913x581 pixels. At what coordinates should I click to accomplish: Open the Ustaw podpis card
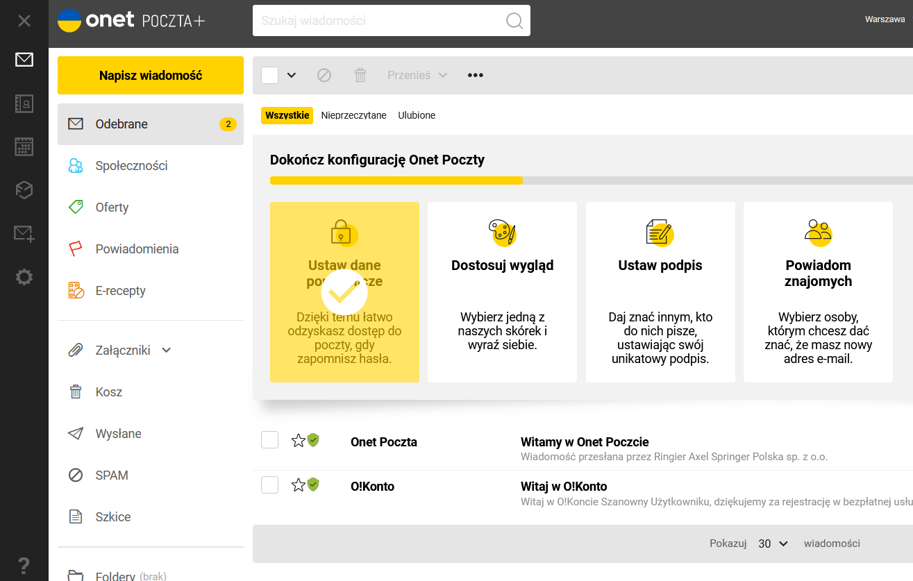pyautogui.click(x=660, y=292)
